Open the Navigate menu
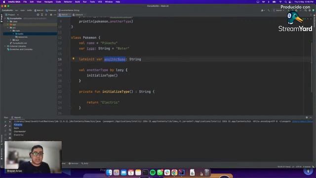The width and height of the screenshot is (316, 178). (x=48, y=2)
